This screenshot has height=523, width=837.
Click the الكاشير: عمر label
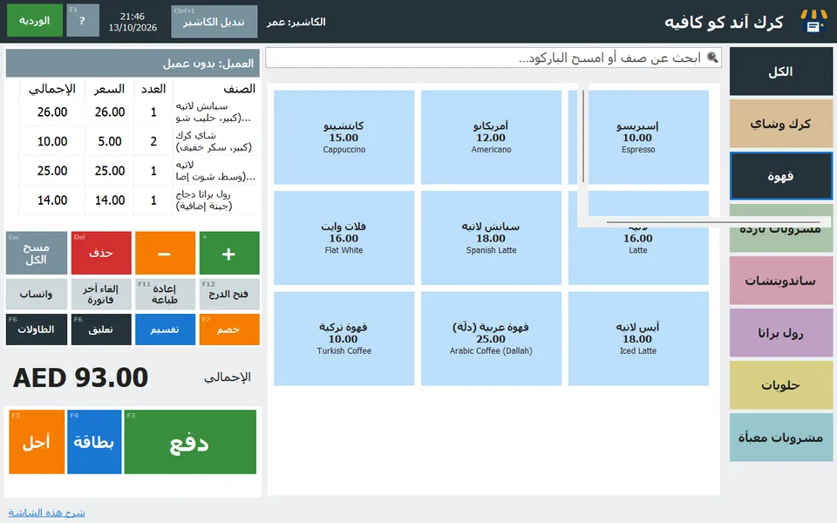pos(296,22)
